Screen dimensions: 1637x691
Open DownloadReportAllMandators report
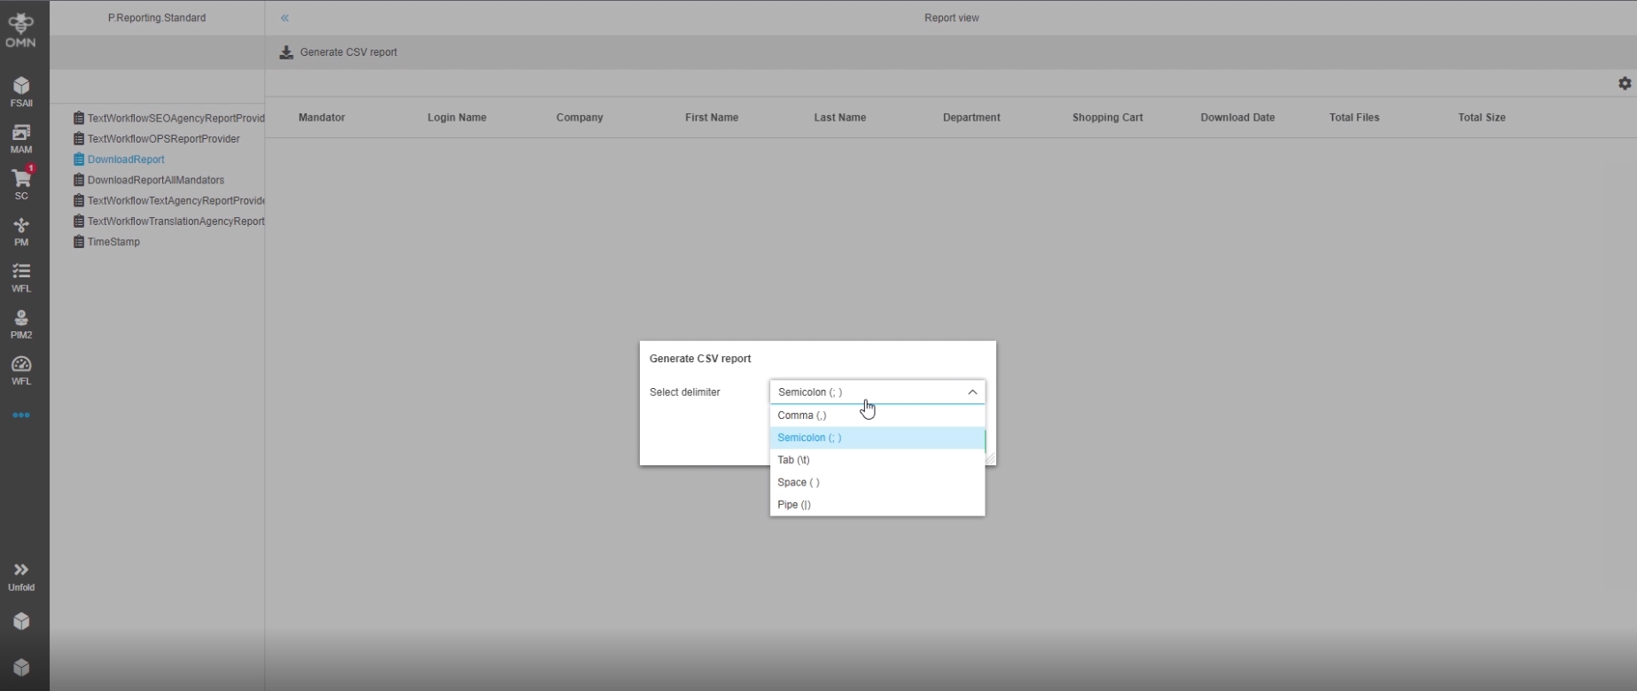155,180
